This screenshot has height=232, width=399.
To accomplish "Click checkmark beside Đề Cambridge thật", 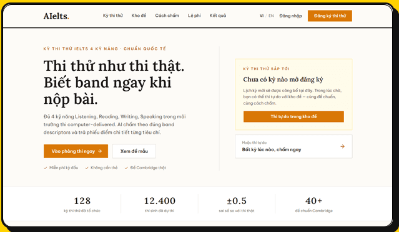I will coord(126,168).
